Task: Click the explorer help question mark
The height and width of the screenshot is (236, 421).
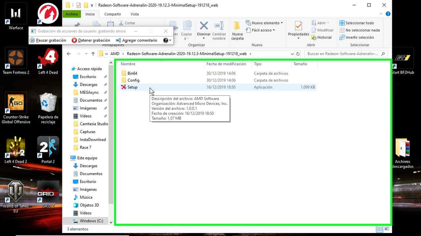Action: click(x=388, y=14)
